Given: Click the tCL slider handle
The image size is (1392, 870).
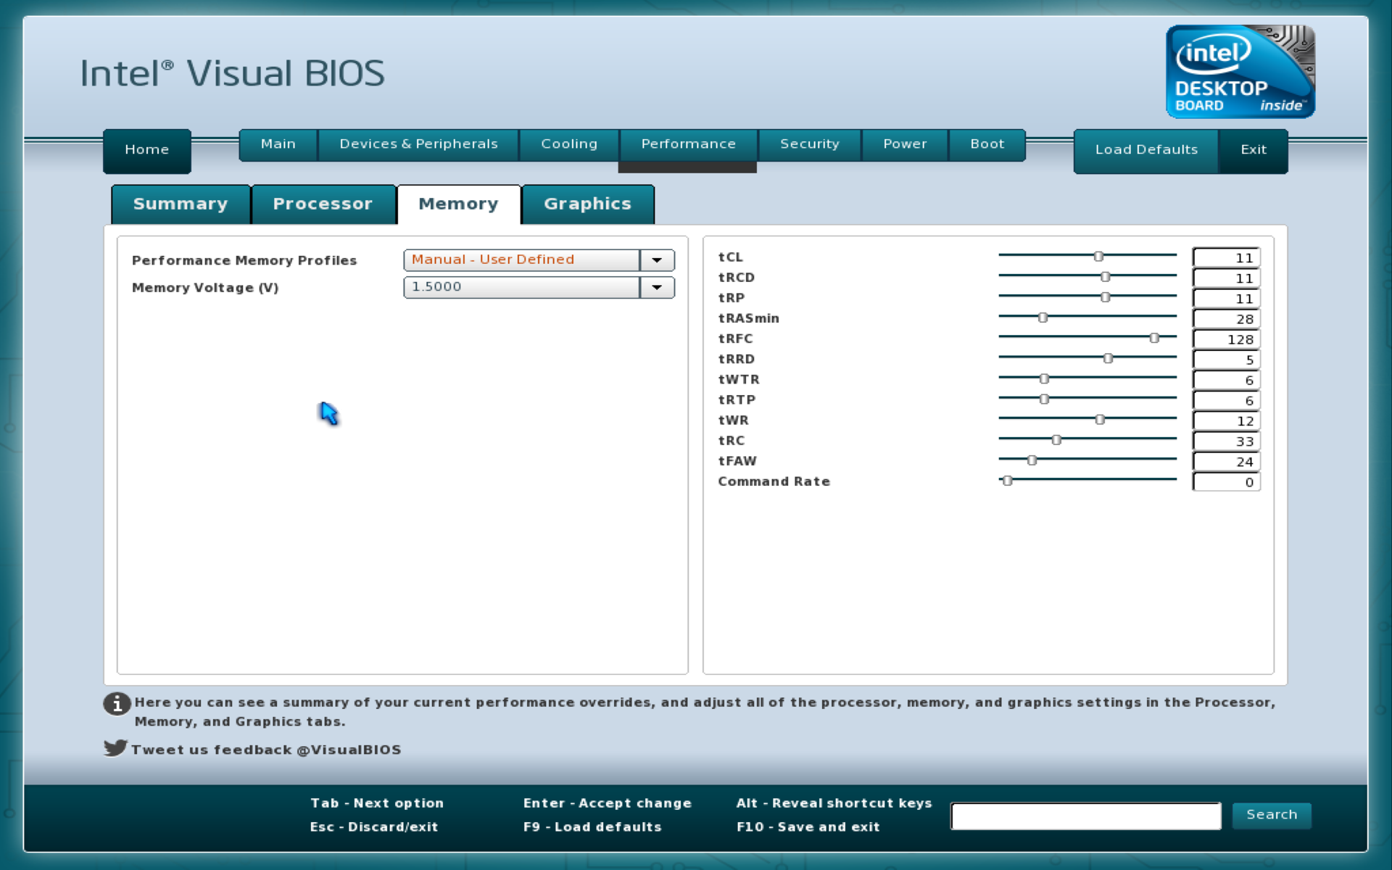Looking at the screenshot, I should [1098, 256].
